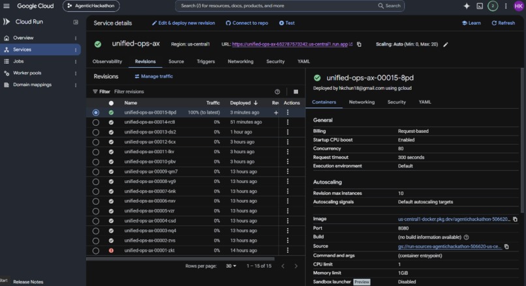
Task: Select revision unified-ops-ax-00003-nq4 radio button
Action: point(95,231)
